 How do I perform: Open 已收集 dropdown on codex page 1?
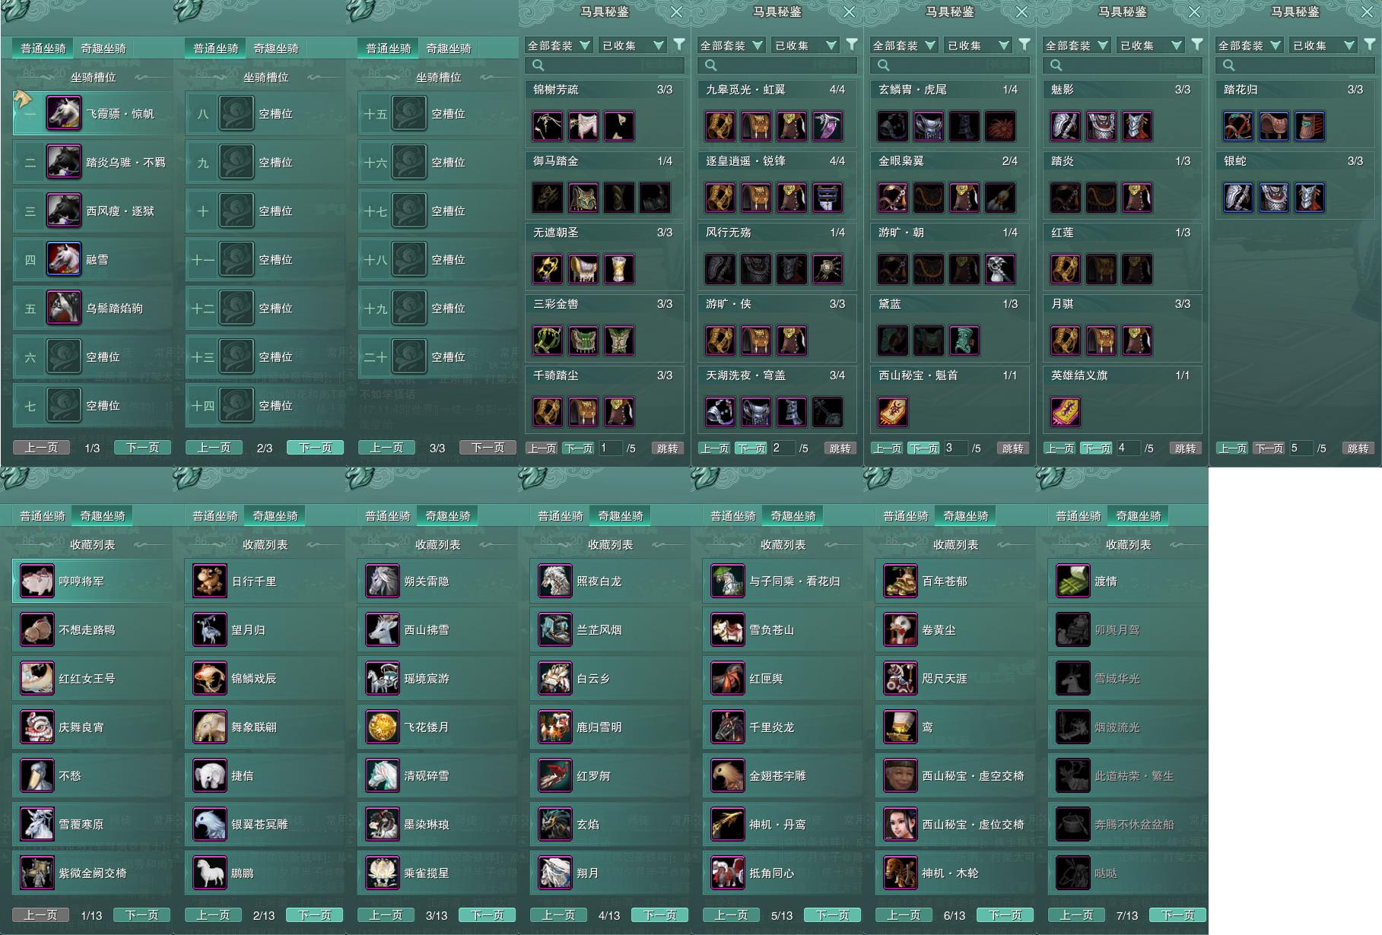point(633,45)
